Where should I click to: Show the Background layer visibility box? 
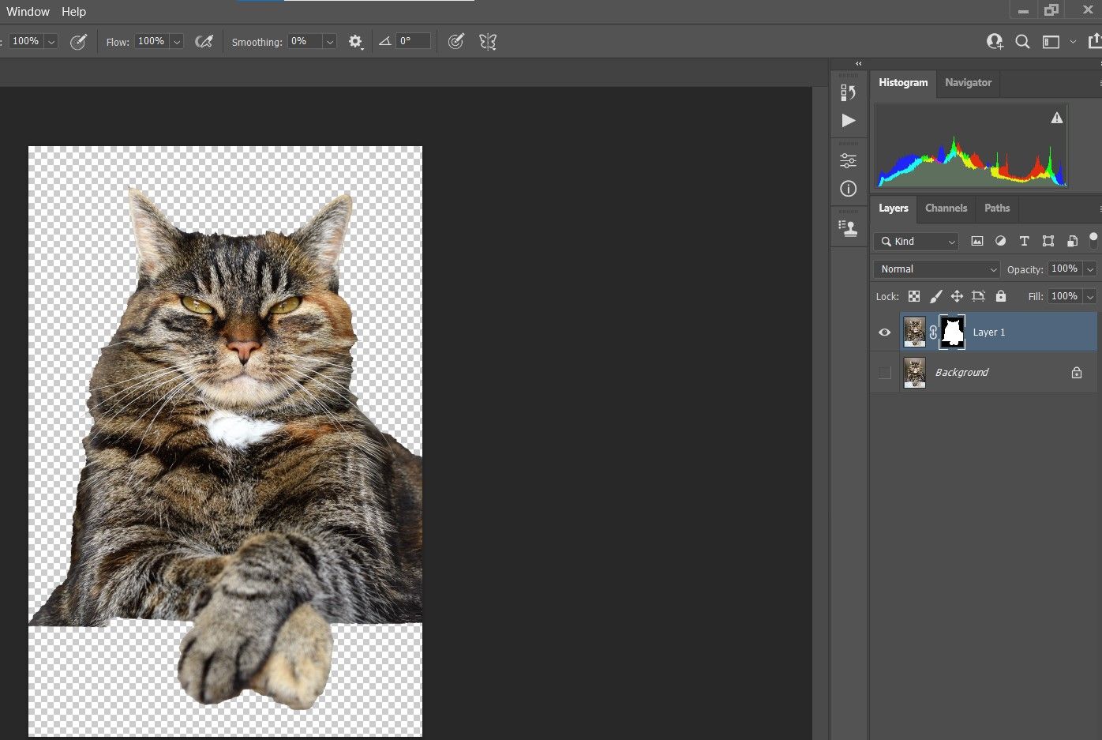click(x=885, y=373)
